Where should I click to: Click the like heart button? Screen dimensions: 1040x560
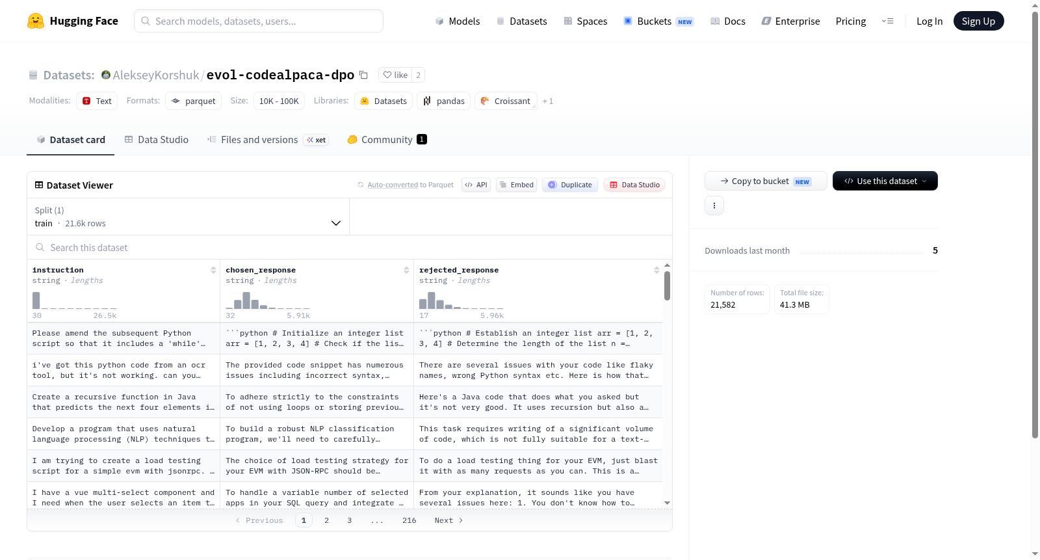point(395,75)
